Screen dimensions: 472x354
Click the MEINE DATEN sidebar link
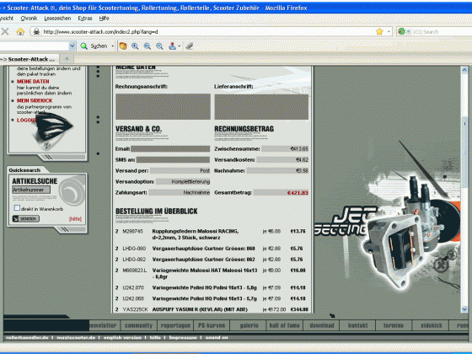click(x=33, y=82)
